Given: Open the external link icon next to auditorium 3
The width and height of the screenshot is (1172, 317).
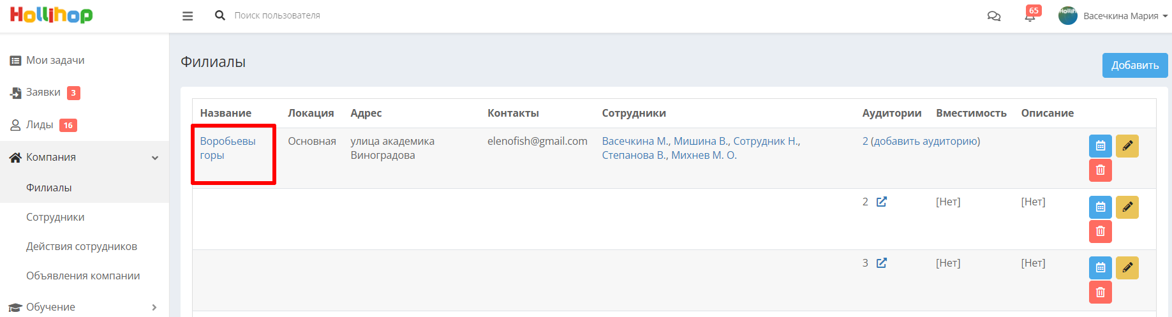Looking at the screenshot, I should pos(882,263).
